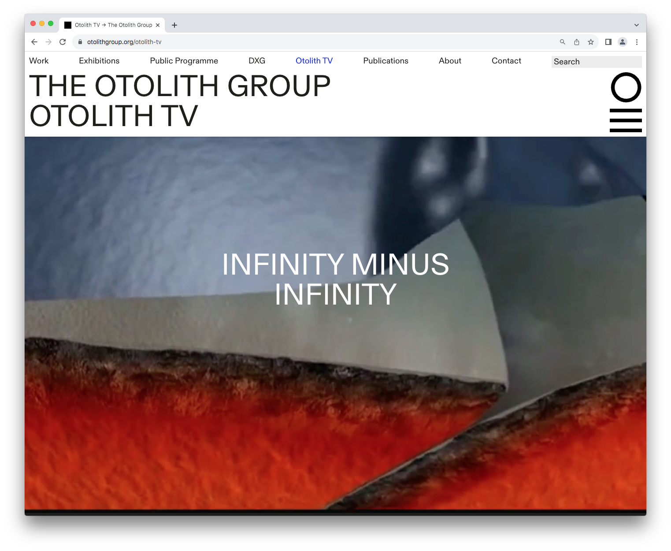Close the Otolith TV tab
The width and height of the screenshot is (671, 551).
click(x=158, y=25)
